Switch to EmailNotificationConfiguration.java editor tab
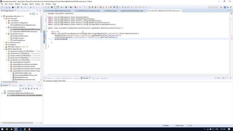Image resolution: width=233 pixels, height=131 pixels. [x=87, y=11]
